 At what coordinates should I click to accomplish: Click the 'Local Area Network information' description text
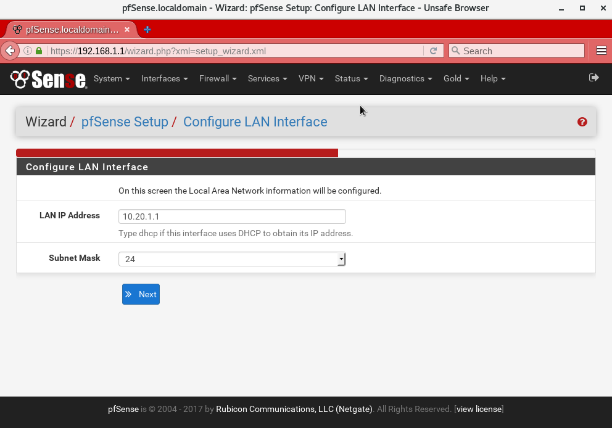pyautogui.click(x=250, y=191)
